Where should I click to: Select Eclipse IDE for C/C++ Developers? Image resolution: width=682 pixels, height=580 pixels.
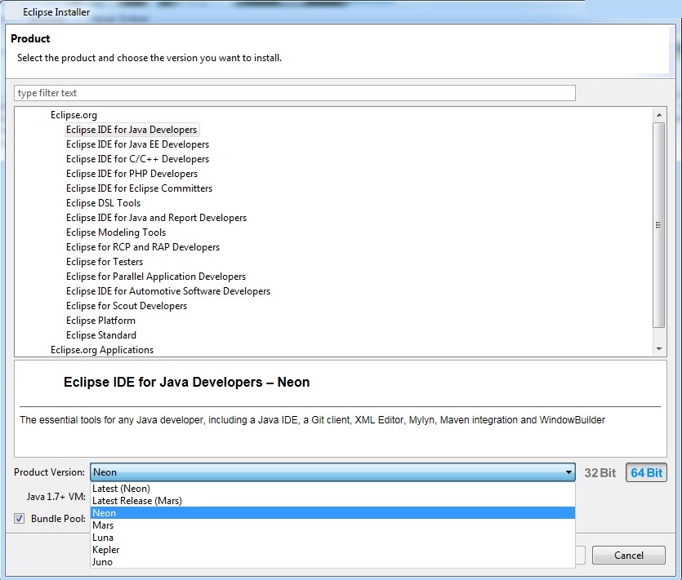tap(137, 159)
